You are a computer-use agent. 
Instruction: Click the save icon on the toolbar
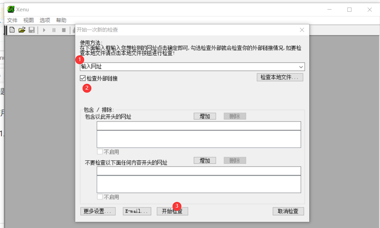click(x=32, y=30)
